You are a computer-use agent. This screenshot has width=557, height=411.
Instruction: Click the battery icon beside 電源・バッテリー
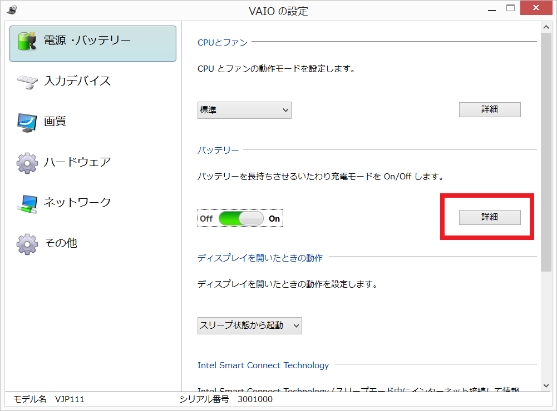[x=27, y=42]
